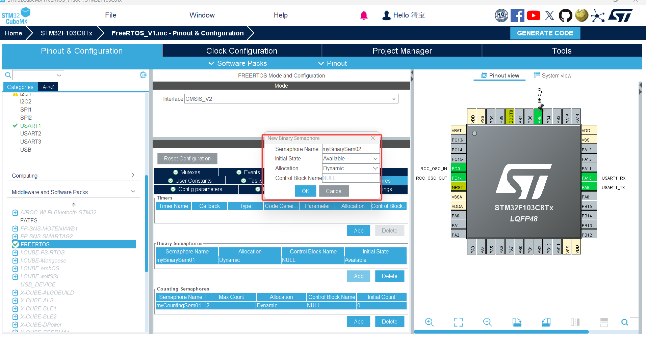Switch to Pinout view
The width and height of the screenshot is (646, 337).
point(500,75)
